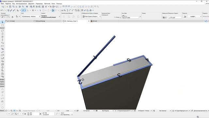
Task: Select the Curtain Wall tool
Action: (2, 65)
